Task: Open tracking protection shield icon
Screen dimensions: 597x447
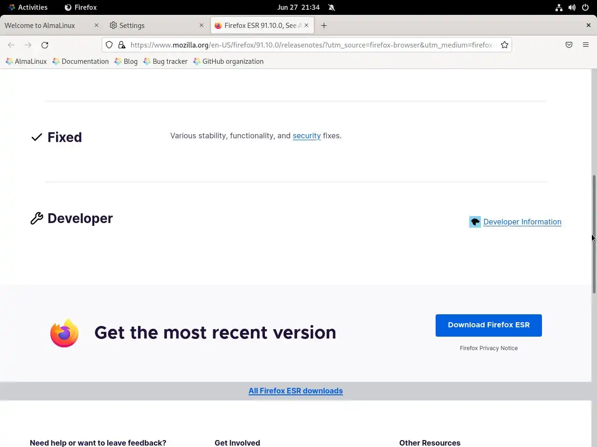Action: (x=109, y=45)
